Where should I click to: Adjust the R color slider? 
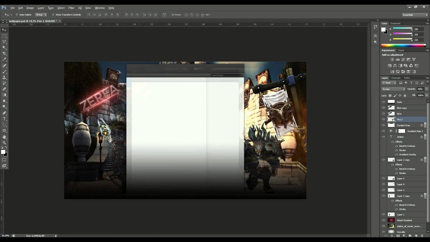tap(403, 29)
